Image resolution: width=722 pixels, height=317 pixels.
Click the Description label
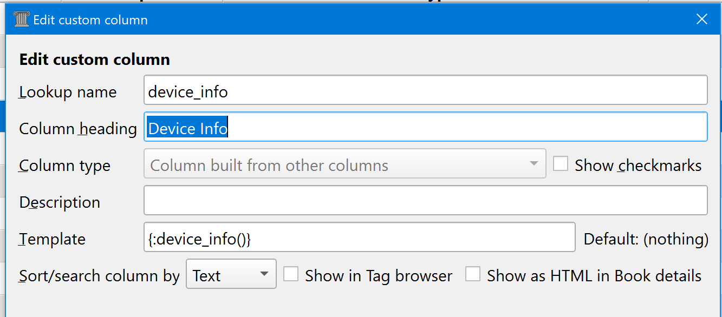click(x=60, y=202)
